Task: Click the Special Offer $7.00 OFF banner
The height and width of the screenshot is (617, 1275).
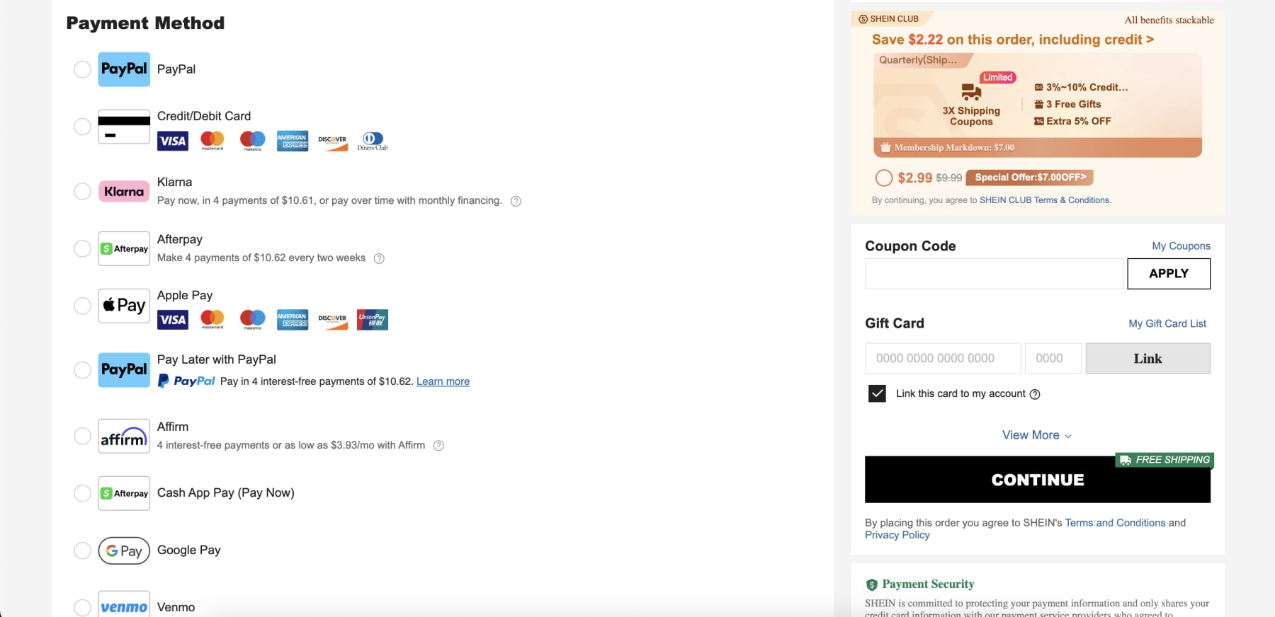Action: (x=1028, y=178)
